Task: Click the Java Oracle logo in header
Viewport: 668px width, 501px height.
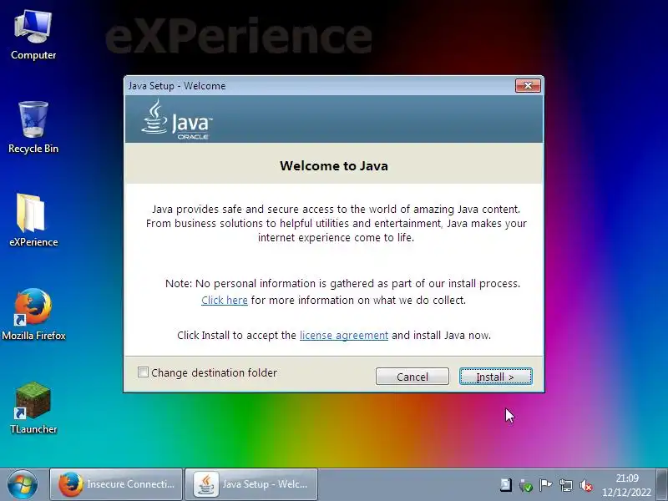Action: 177,119
